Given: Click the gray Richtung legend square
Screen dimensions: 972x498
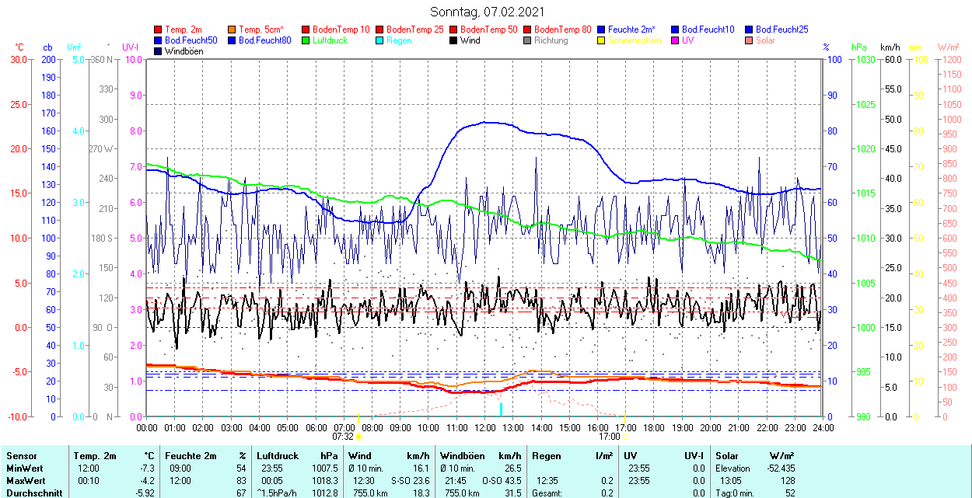Looking at the screenshot, I should (x=528, y=40).
